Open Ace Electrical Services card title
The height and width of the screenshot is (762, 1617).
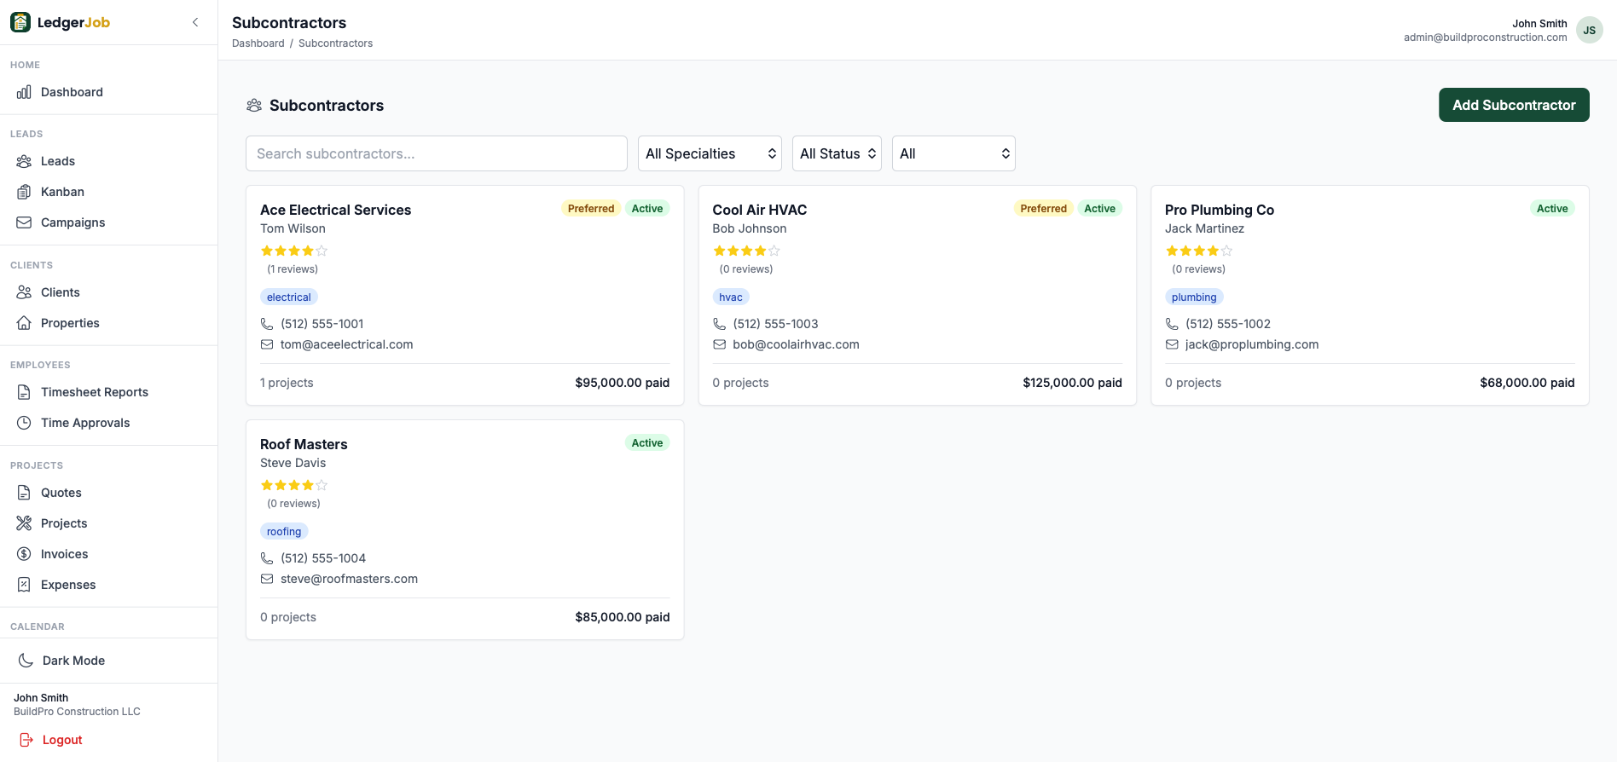(335, 210)
